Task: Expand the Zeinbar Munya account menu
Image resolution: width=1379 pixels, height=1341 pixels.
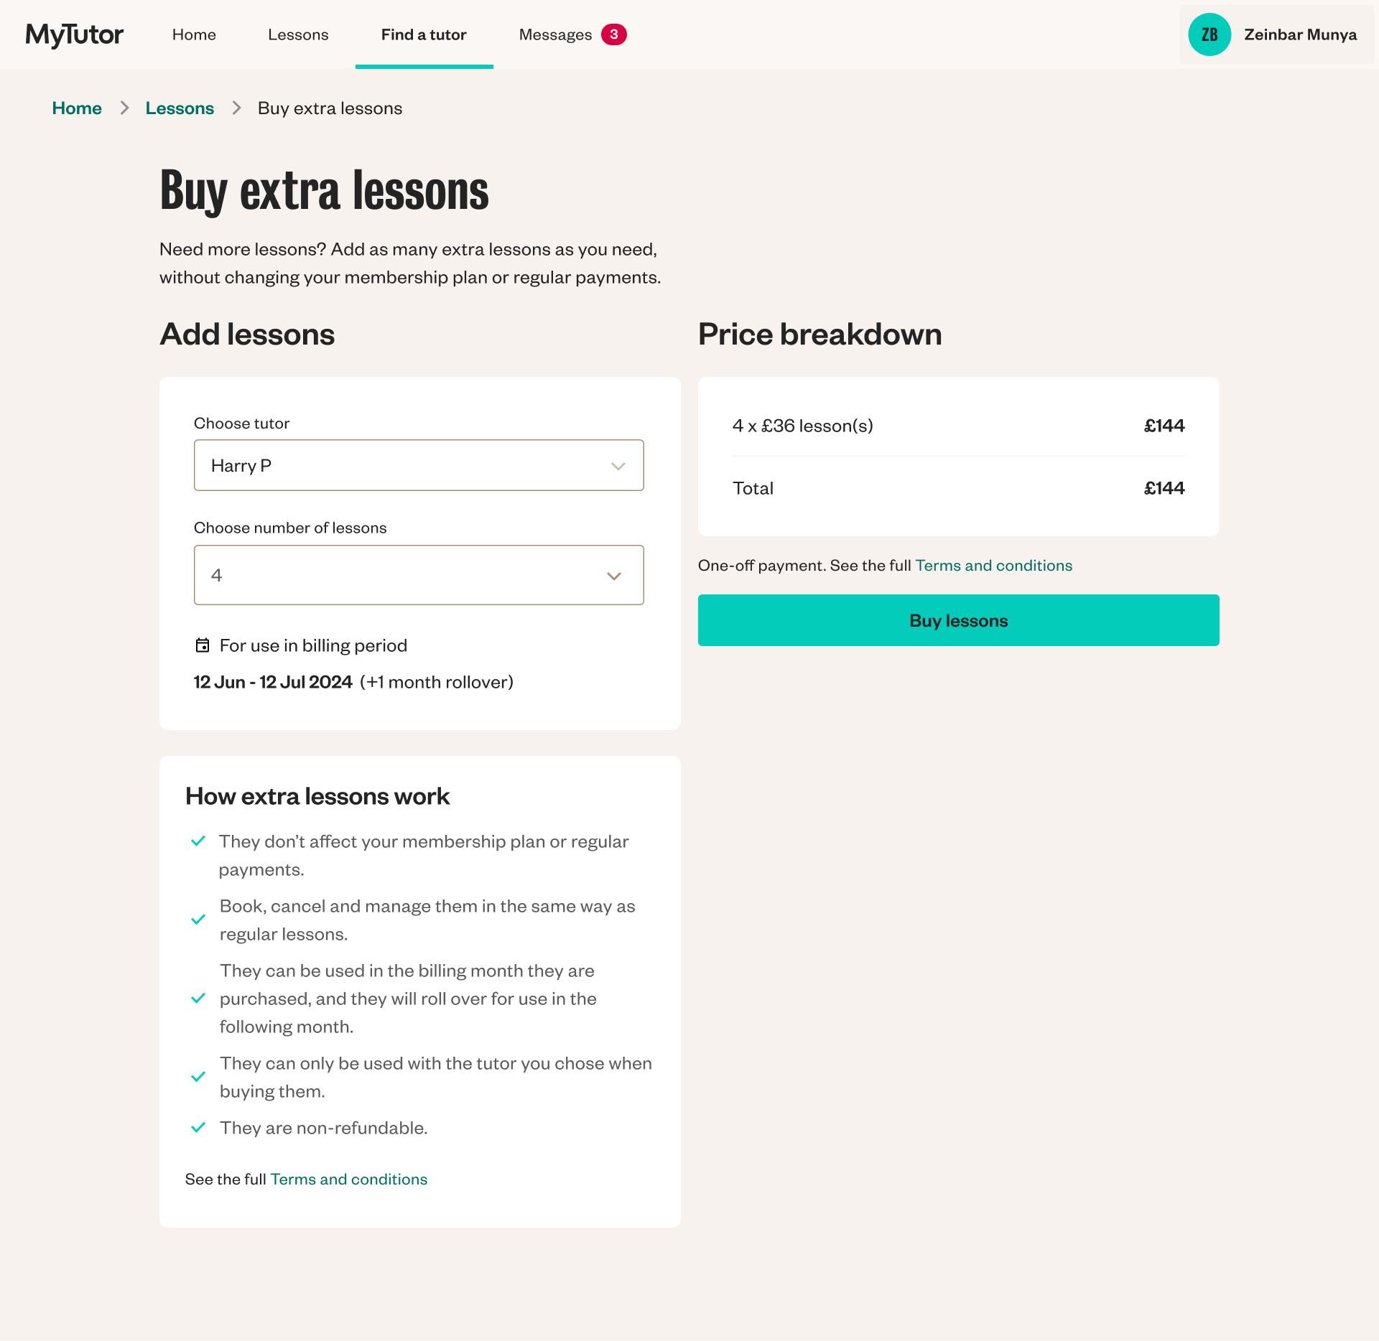Action: pyautogui.click(x=1300, y=34)
